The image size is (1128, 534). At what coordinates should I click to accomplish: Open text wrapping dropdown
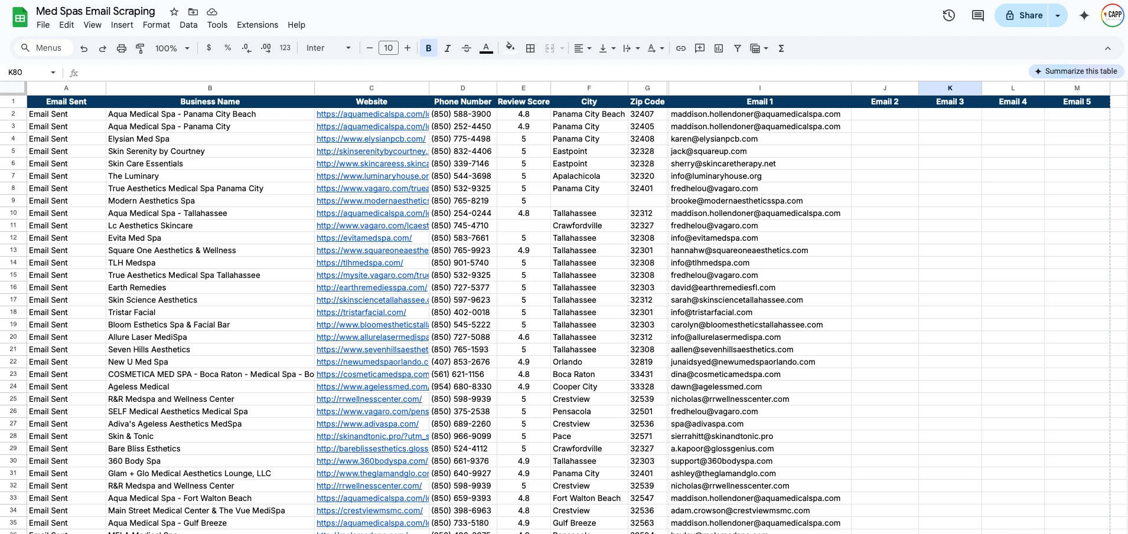click(631, 48)
